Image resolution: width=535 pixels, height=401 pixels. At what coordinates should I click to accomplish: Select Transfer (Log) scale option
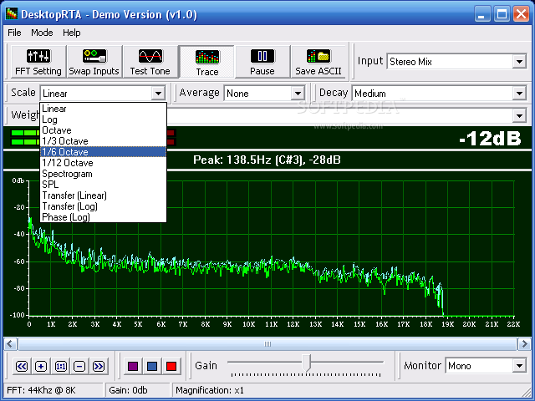103,206
